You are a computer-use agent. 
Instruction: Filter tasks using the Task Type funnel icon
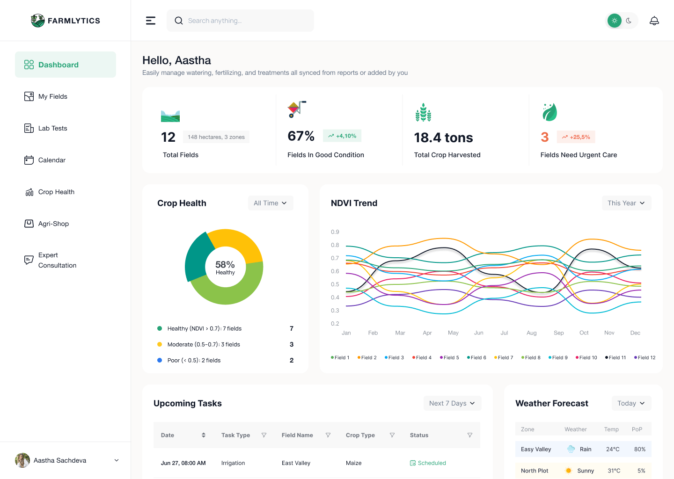[264, 435]
